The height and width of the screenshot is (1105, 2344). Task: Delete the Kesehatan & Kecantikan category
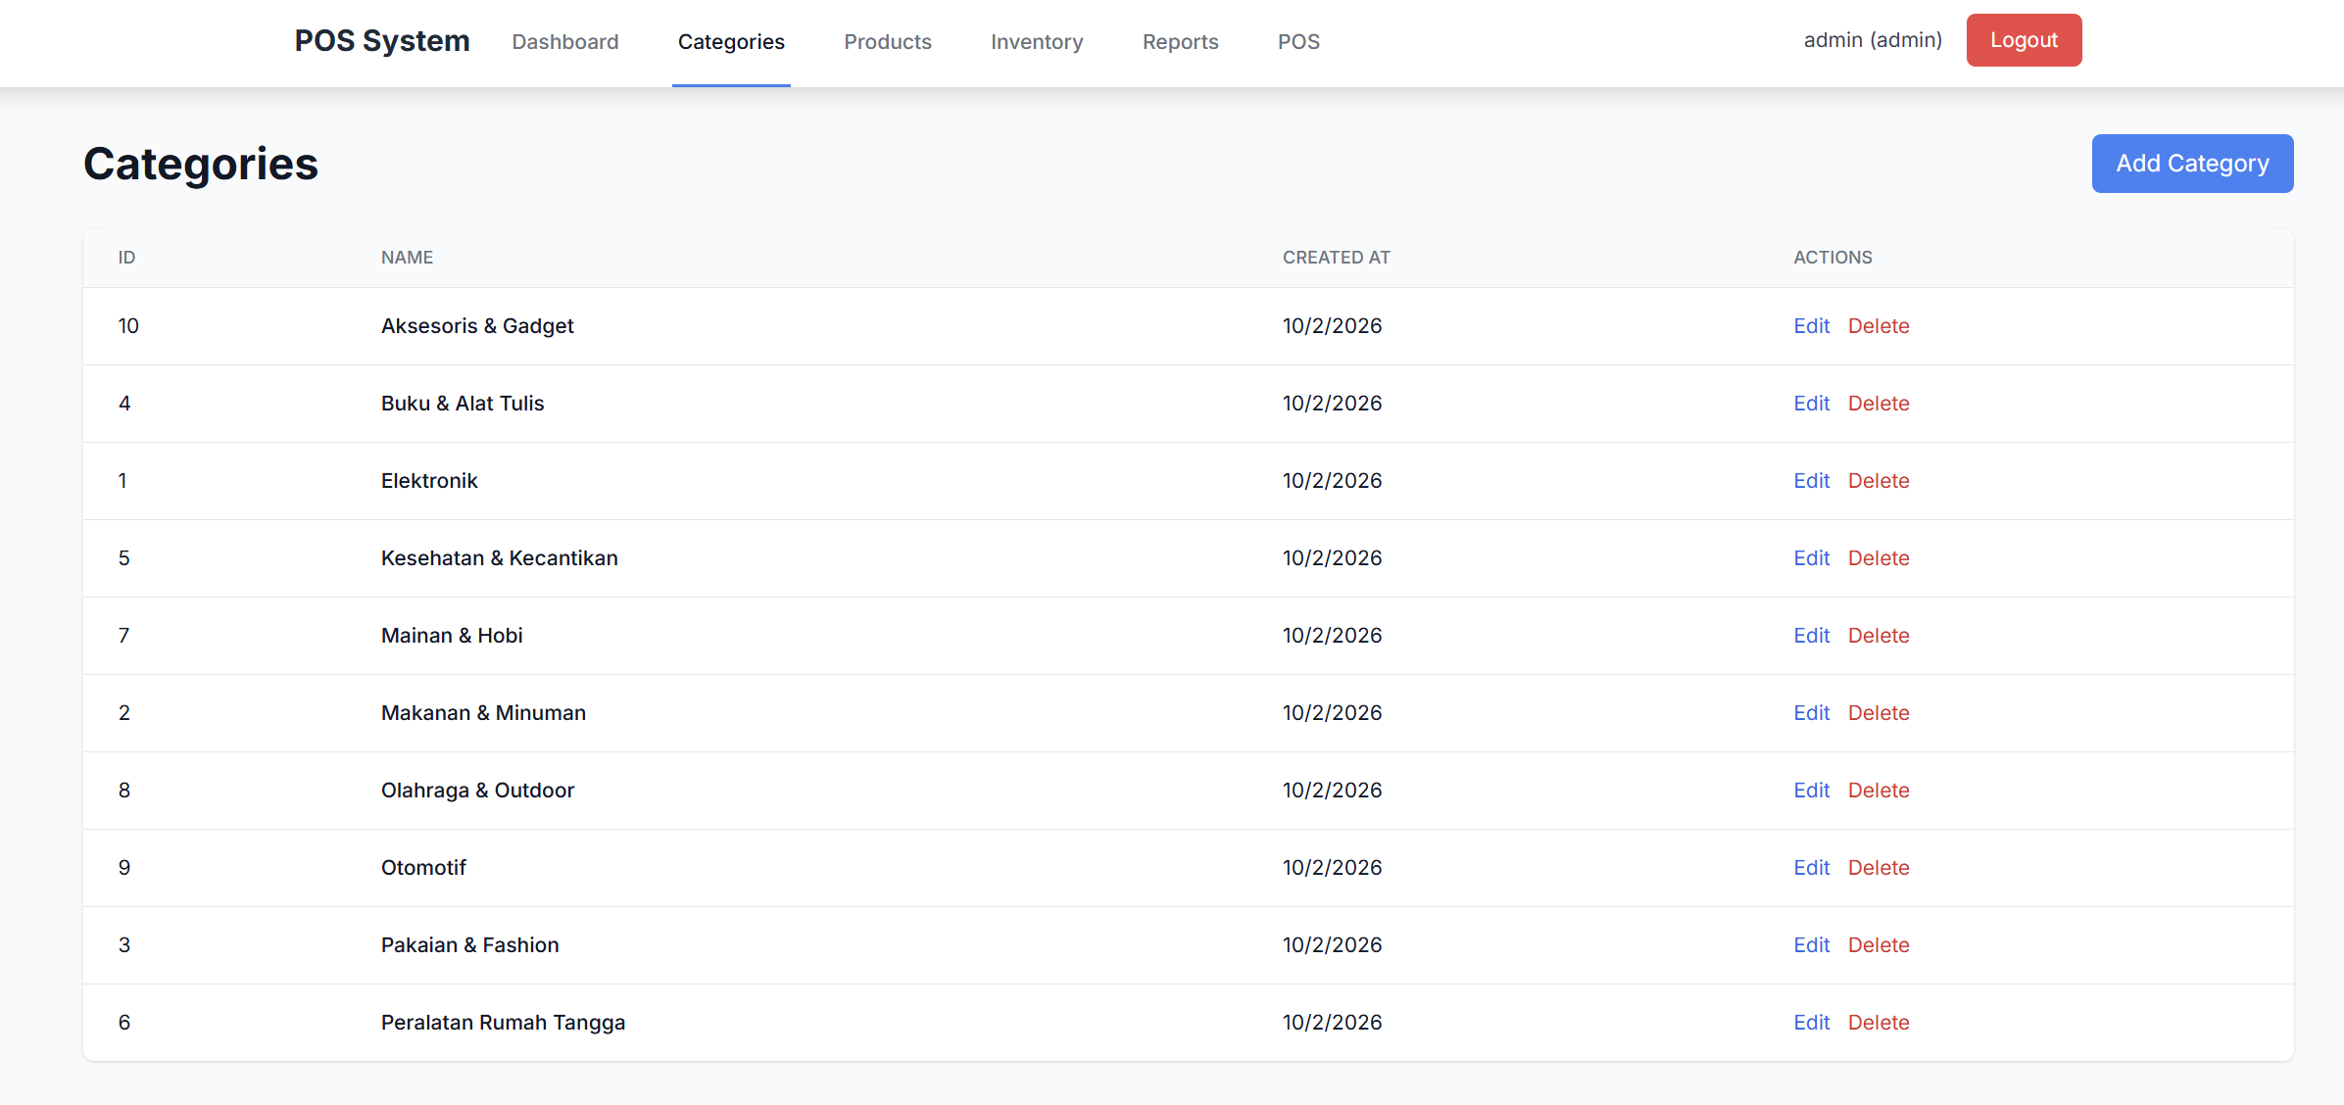(x=1879, y=558)
